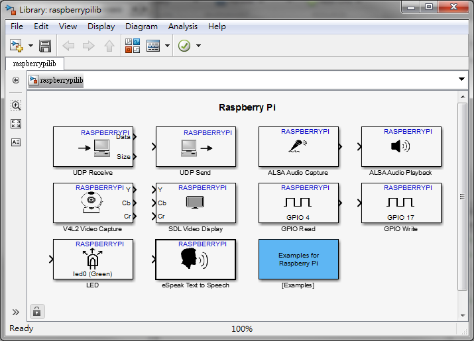This screenshot has width=474, height=341.
Task: Click the Up to Parent arrow
Action: click(109, 46)
